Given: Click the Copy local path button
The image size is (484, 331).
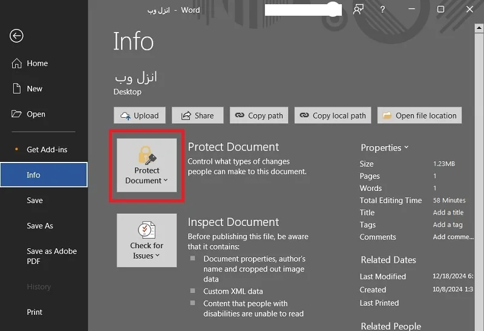Looking at the screenshot, I should 333,115.
